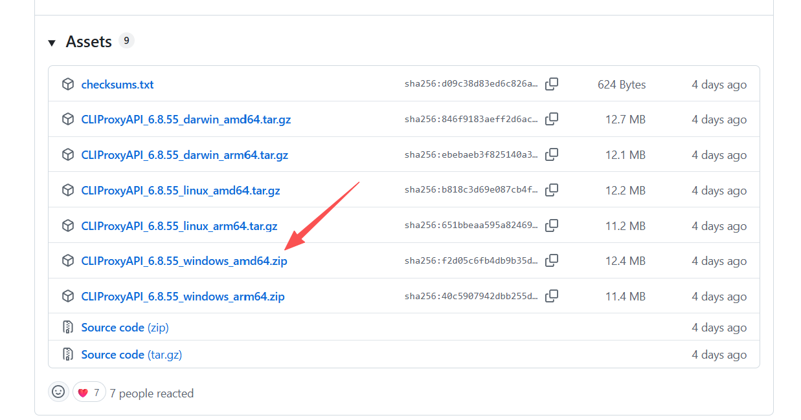This screenshot has width=801, height=420.
Task: Select hash text sha256:846f9183aeff2d6ac…
Action: [x=471, y=120]
